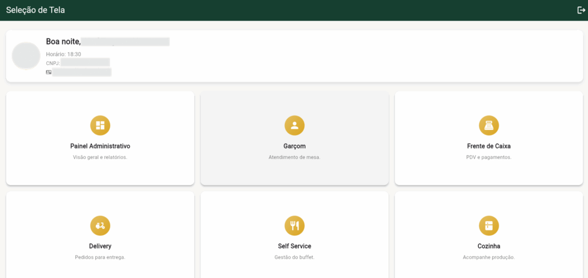This screenshot has width=588, height=278.
Task: Click the ID card icon in profile
Action: click(x=49, y=72)
